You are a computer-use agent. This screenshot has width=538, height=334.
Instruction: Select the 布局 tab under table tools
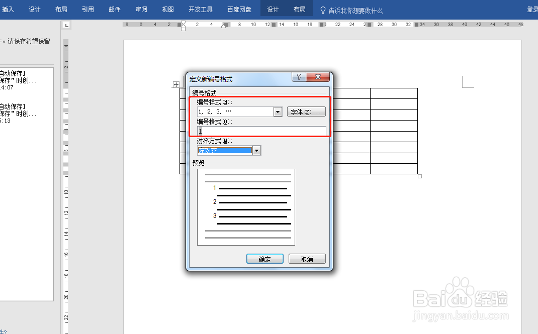(x=300, y=9)
